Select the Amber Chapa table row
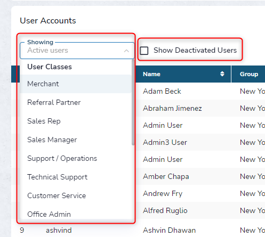 [166, 176]
